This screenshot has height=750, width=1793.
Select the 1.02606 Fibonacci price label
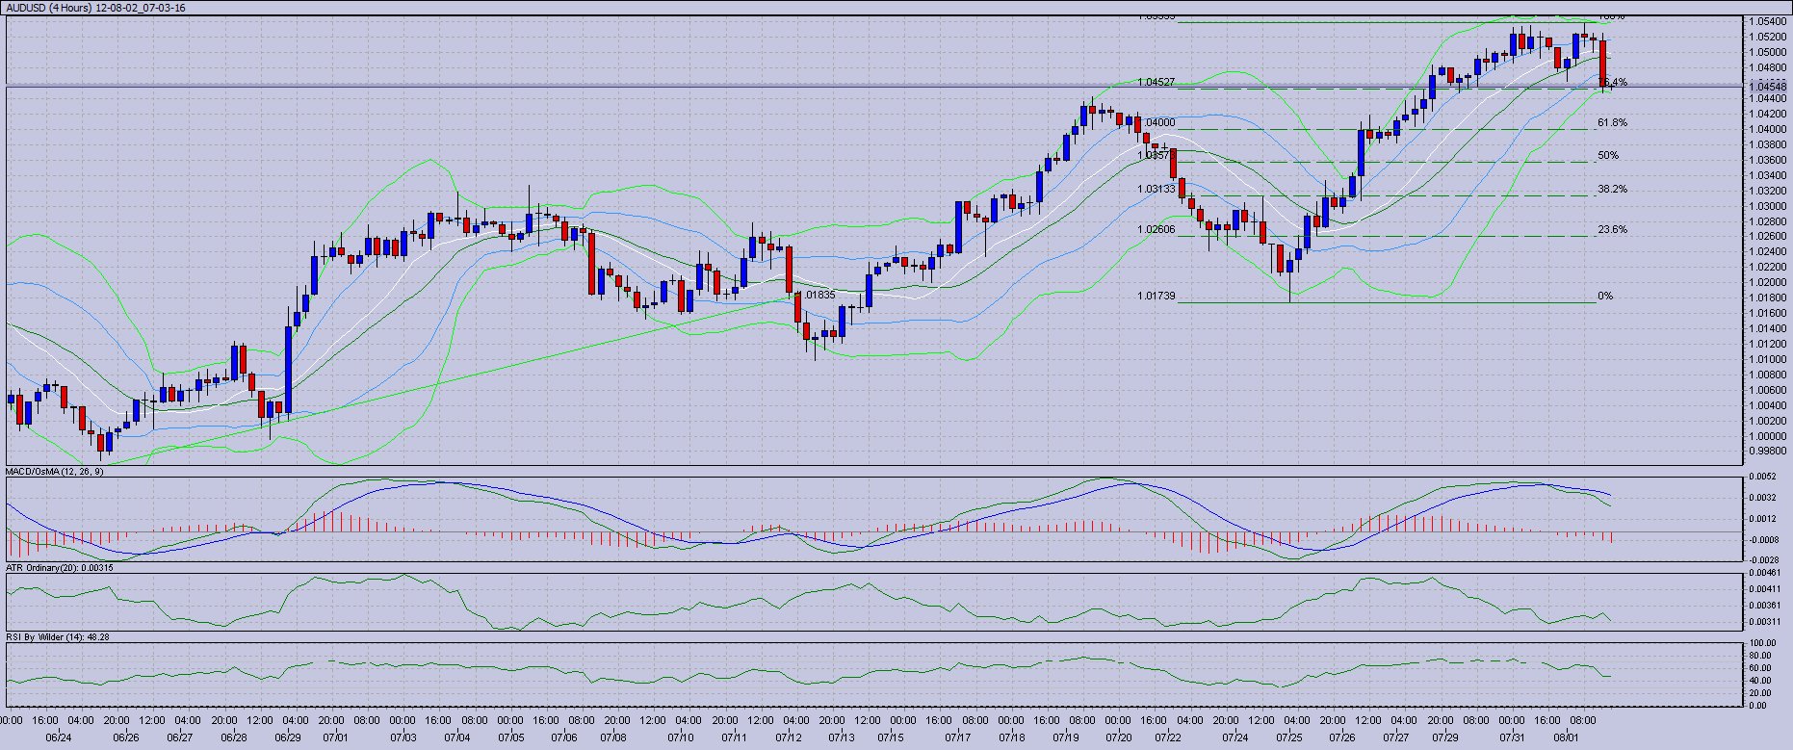[x=1156, y=230]
